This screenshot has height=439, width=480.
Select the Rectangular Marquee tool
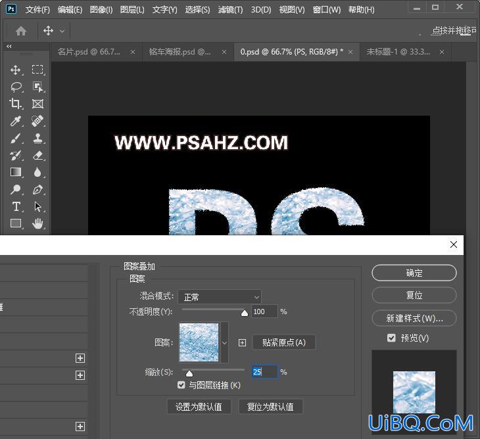point(37,70)
